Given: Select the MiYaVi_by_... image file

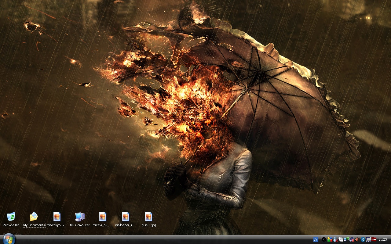Looking at the screenshot, I should tap(103, 220).
